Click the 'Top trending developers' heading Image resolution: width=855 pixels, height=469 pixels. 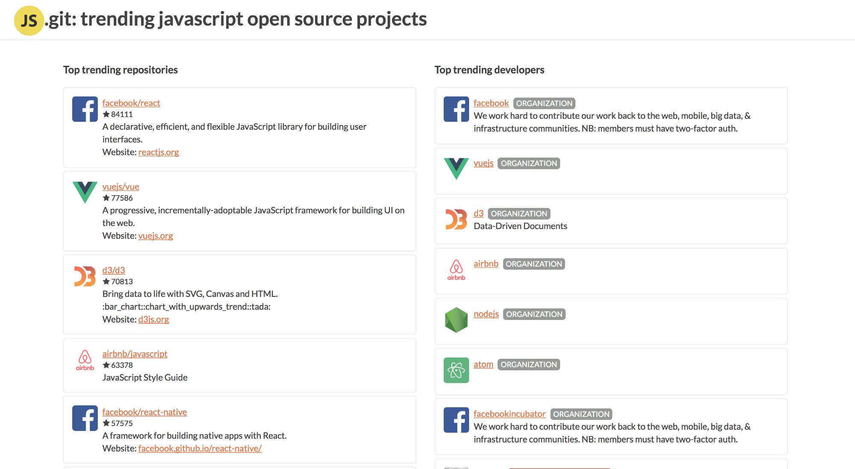pyautogui.click(x=489, y=70)
